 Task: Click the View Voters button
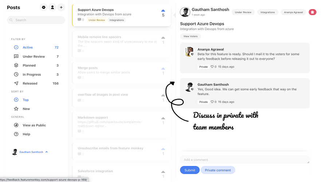pyautogui.click(x=190, y=36)
